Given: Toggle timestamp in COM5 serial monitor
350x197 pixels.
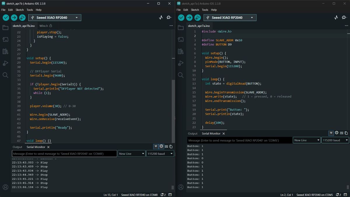Looking at the screenshot, I should click(x=337, y=133).
